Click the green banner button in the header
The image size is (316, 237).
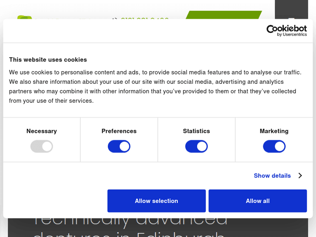[x=223, y=15]
